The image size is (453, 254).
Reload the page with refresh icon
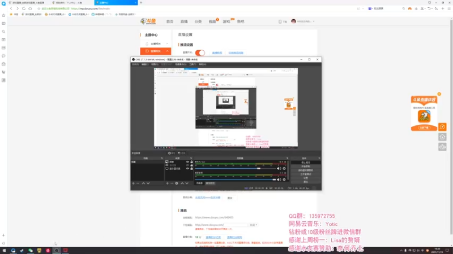[x=24, y=8]
